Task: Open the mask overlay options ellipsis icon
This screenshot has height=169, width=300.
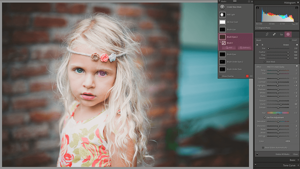Action: coord(251,76)
